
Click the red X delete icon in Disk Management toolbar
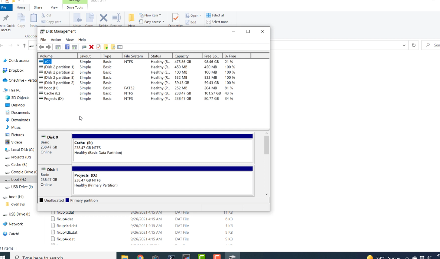coord(91,47)
